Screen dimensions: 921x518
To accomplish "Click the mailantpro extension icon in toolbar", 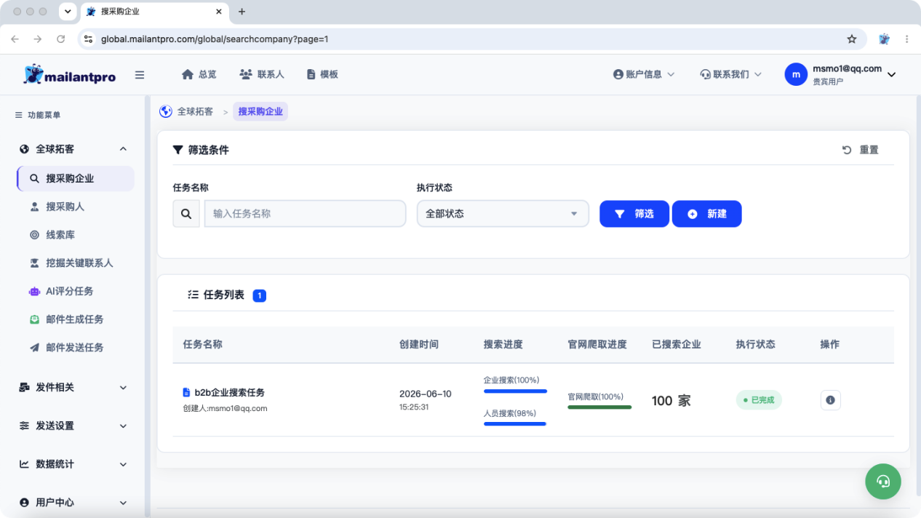I will pyautogui.click(x=884, y=39).
